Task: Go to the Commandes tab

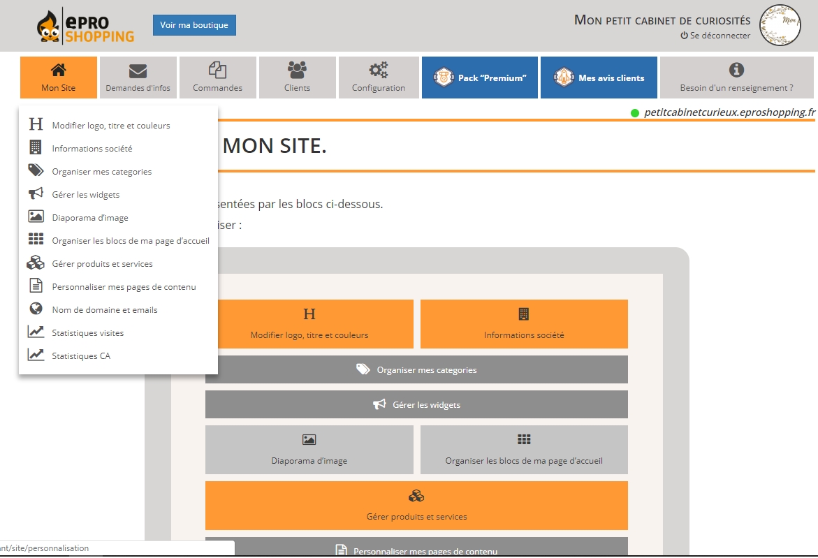Action: click(x=218, y=78)
